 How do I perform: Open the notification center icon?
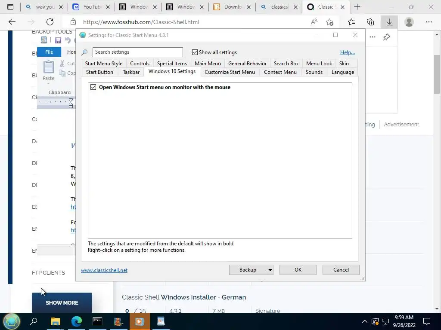click(x=427, y=321)
